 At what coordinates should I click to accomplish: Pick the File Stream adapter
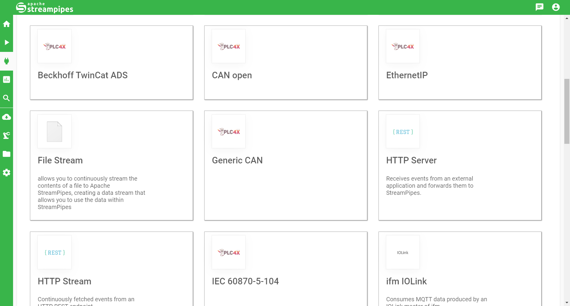point(111,165)
